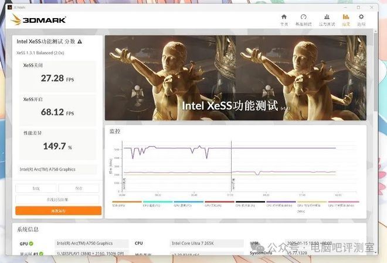
Task: Click the 'XeSS 1.3.1 Balanced (2.0x)' label
Action: click(x=40, y=53)
